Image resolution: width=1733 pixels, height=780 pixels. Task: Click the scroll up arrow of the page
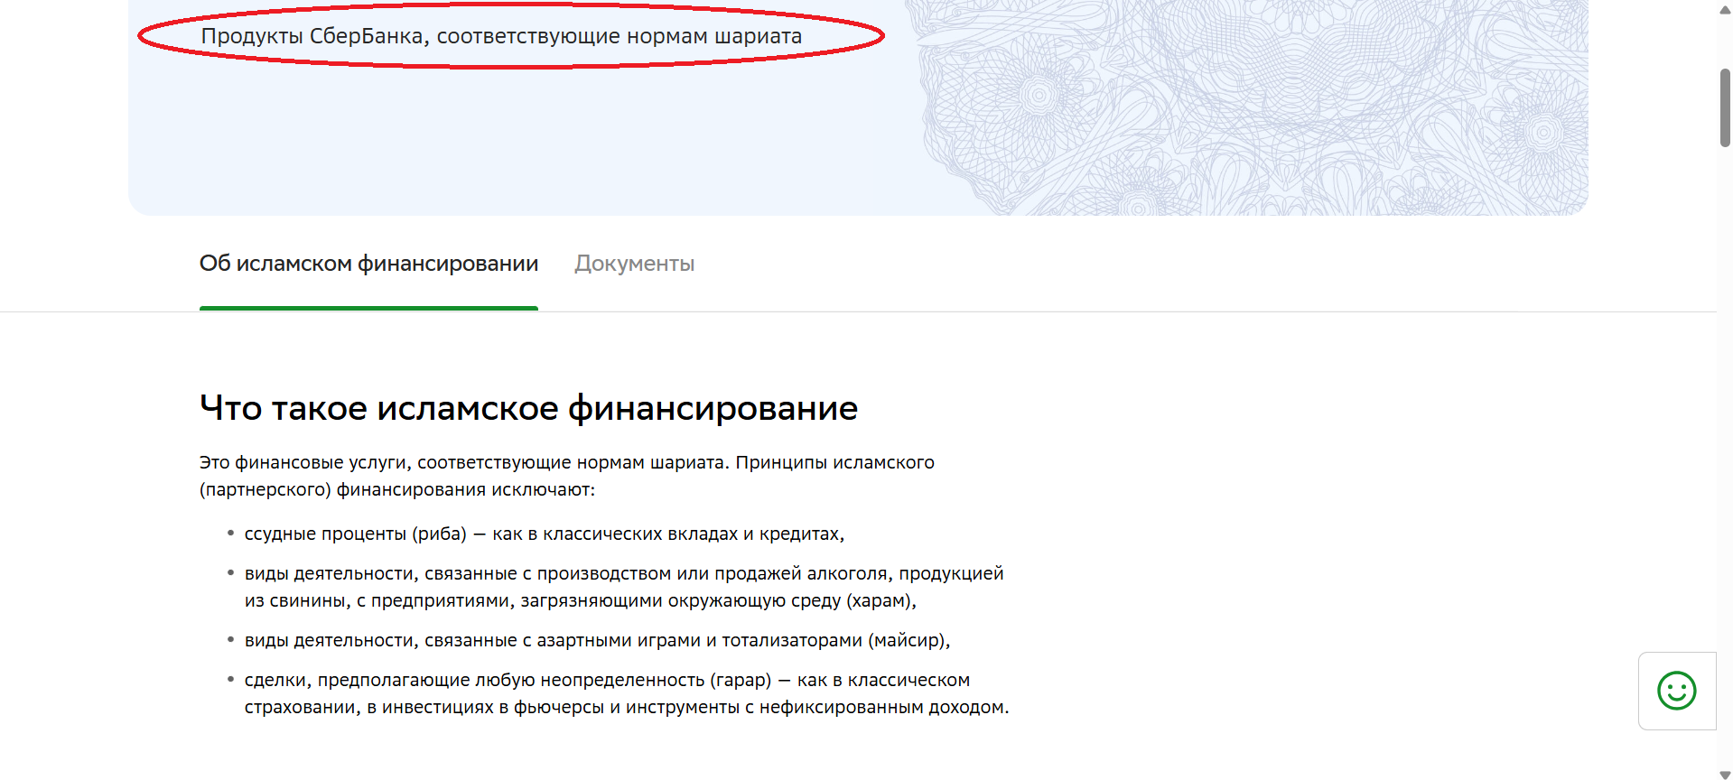(1725, 9)
